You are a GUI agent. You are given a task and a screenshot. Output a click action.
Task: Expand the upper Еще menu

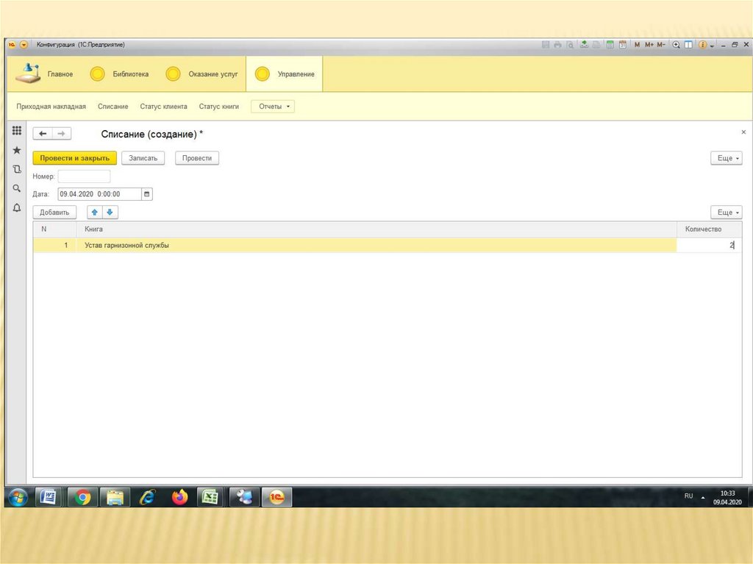(x=727, y=158)
